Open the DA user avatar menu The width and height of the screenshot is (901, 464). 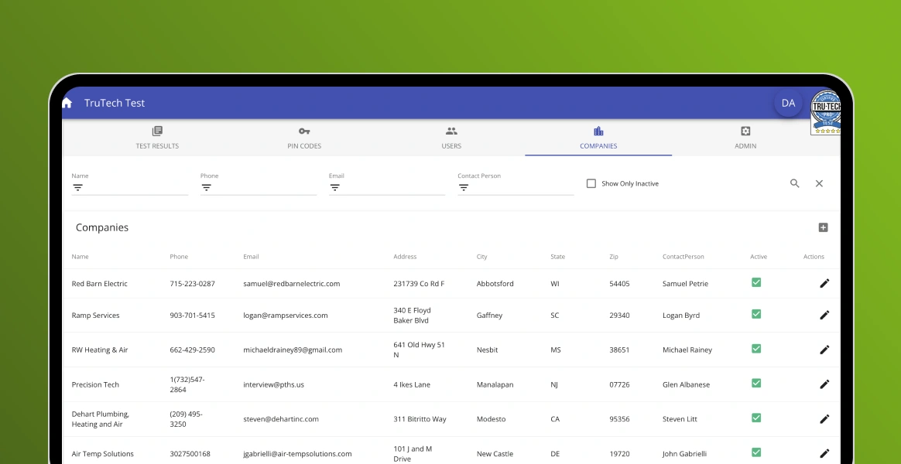(788, 103)
